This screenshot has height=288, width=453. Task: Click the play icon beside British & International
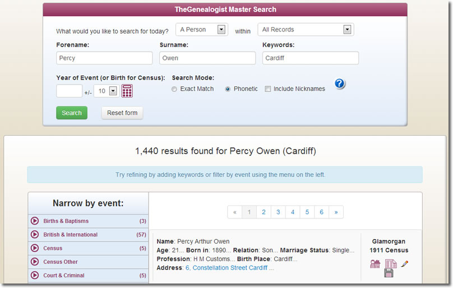tap(35, 235)
